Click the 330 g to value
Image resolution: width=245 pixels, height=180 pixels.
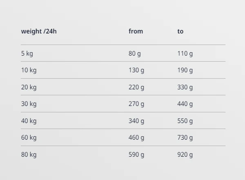[x=185, y=87]
